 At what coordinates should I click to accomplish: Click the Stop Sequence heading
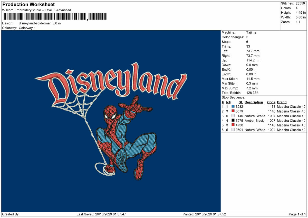click(x=233, y=97)
